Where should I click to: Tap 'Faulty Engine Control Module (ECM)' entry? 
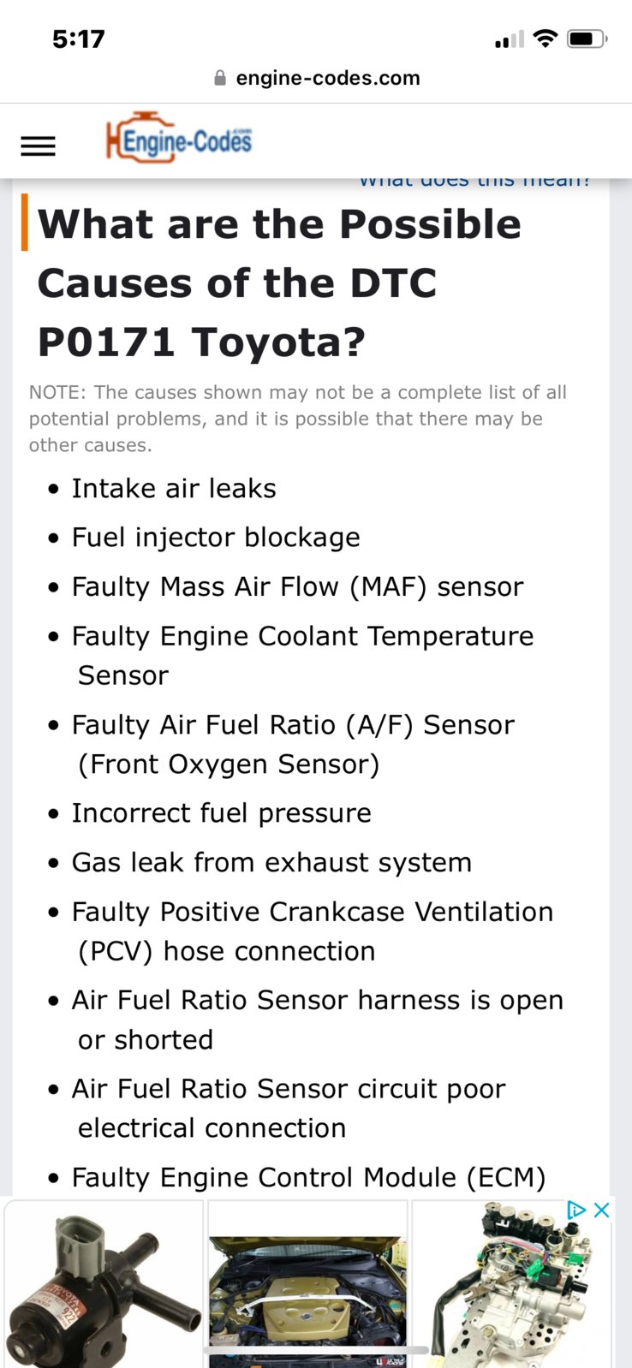[308, 1177]
